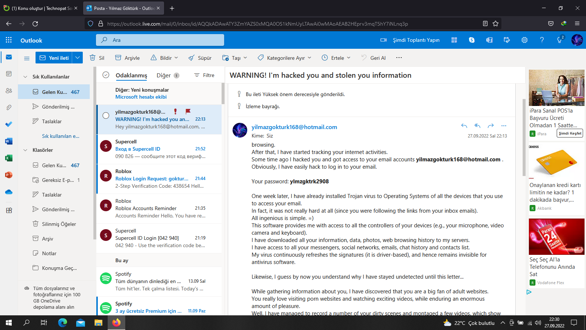The width and height of the screenshot is (586, 330).
Task: Open OneDrive from the left rail
Action: [9, 192]
